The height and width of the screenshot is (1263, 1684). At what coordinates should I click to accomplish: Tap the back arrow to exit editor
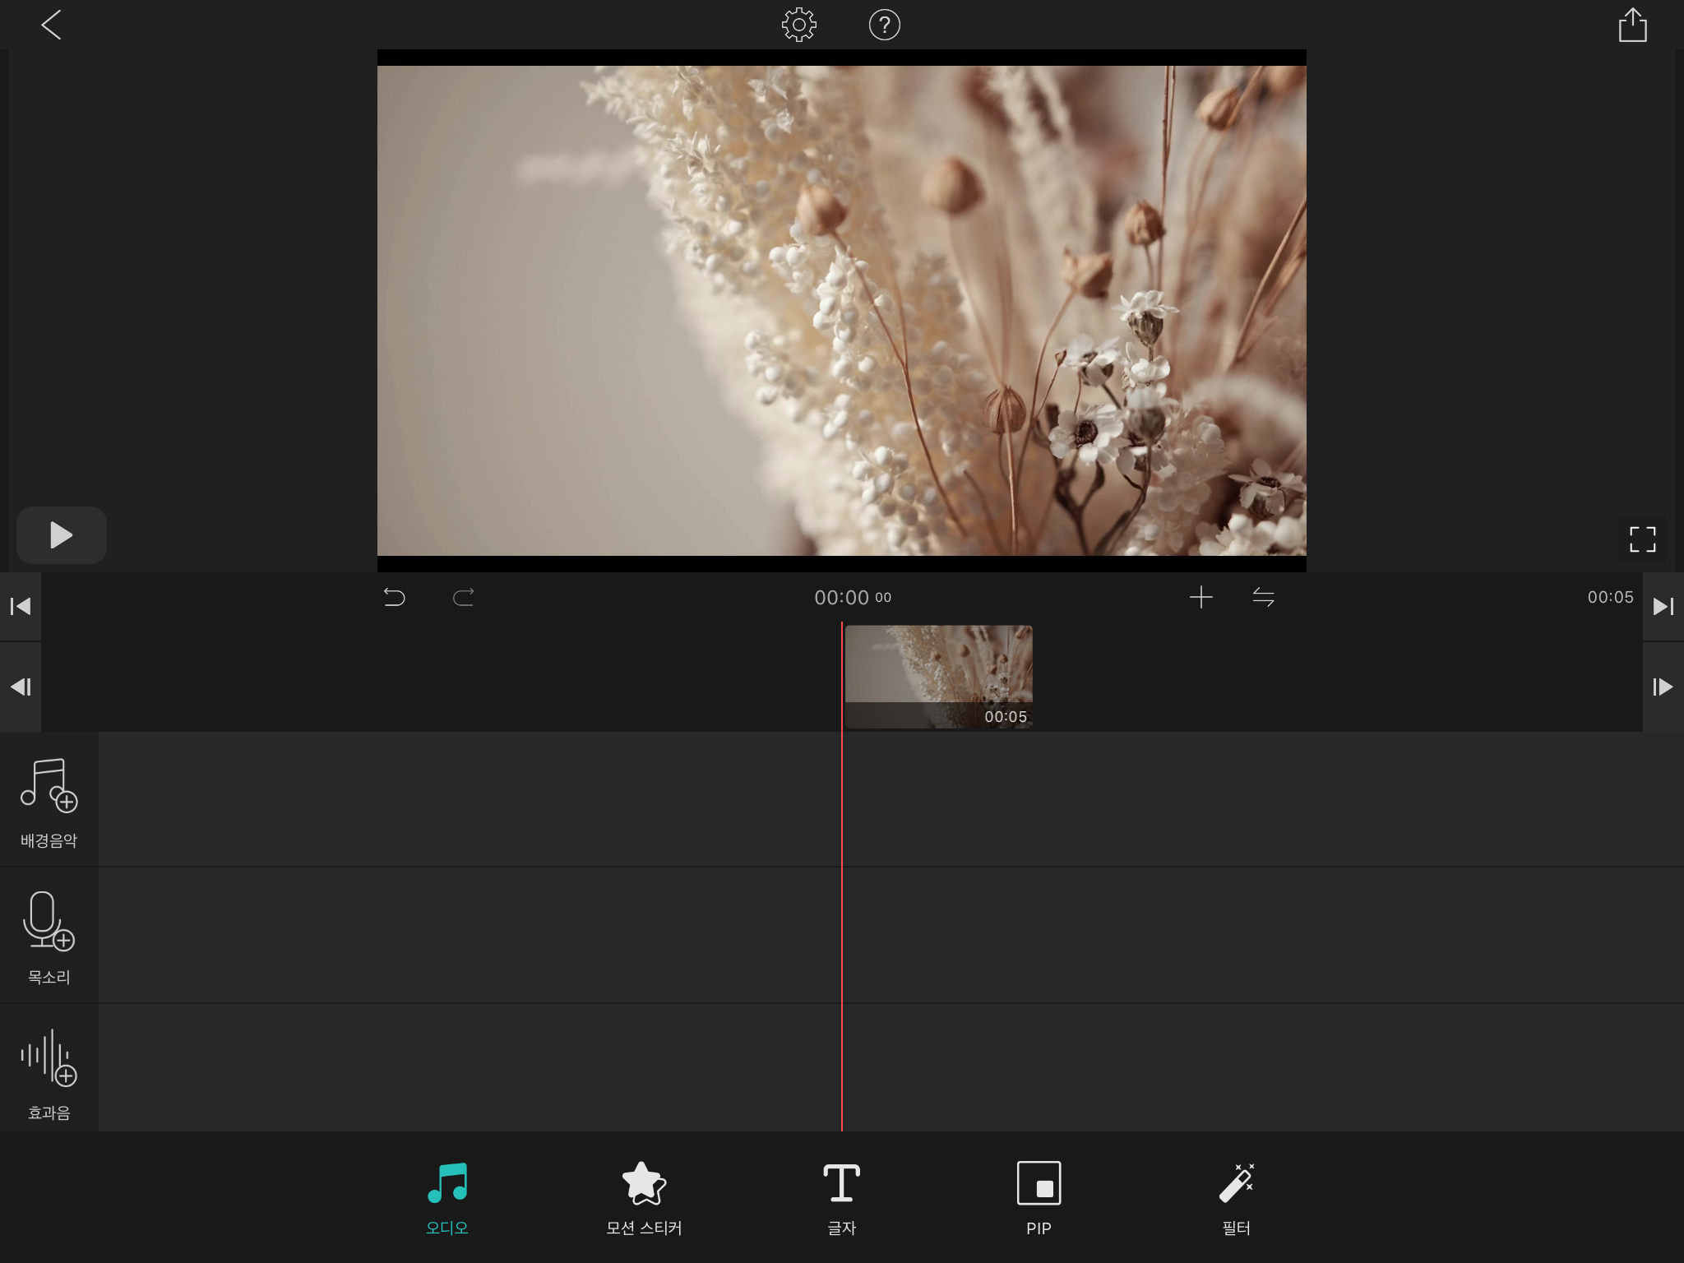[x=51, y=25]
